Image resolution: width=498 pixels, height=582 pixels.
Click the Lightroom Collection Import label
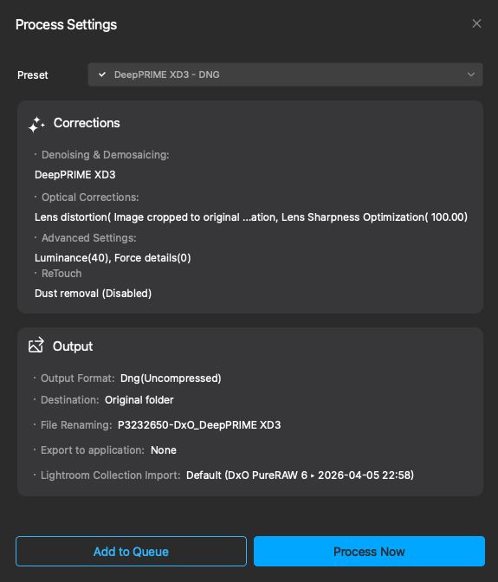111,475
